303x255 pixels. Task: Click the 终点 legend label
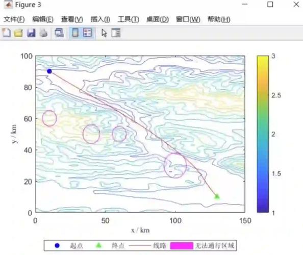click(x=118, y=246)
